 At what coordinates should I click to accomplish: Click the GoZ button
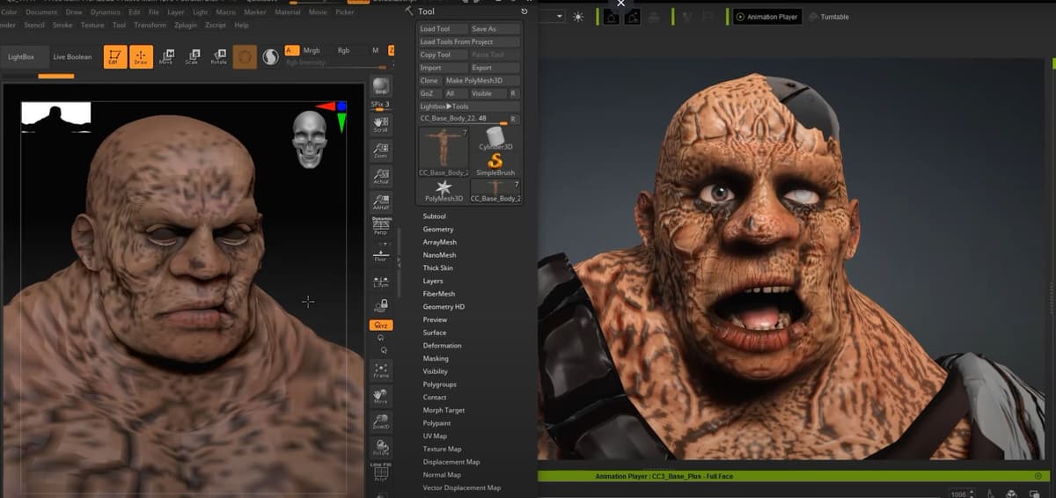click(x=428, y=93)
